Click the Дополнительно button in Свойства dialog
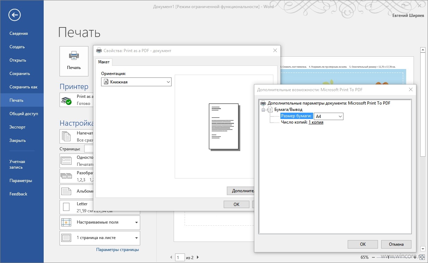 click(241, 191)
